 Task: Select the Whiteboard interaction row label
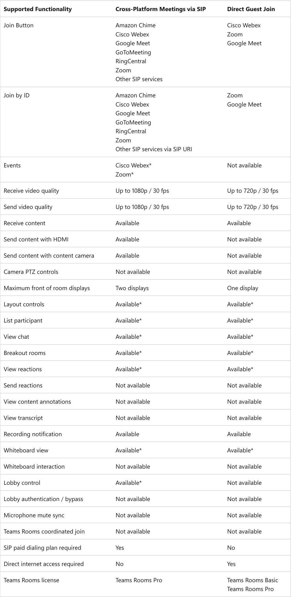(34, 467)
